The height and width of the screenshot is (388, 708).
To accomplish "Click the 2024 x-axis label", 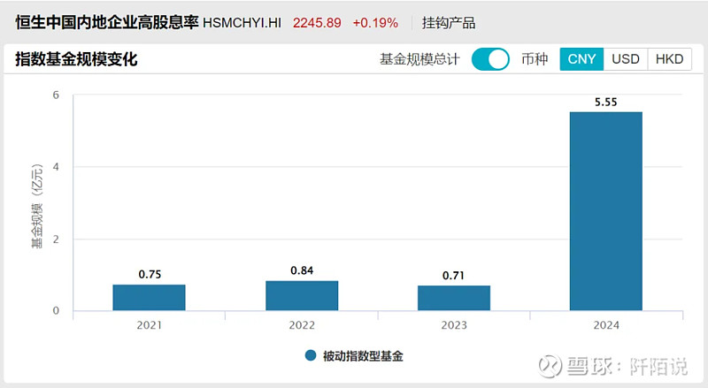I will point(606,325).
